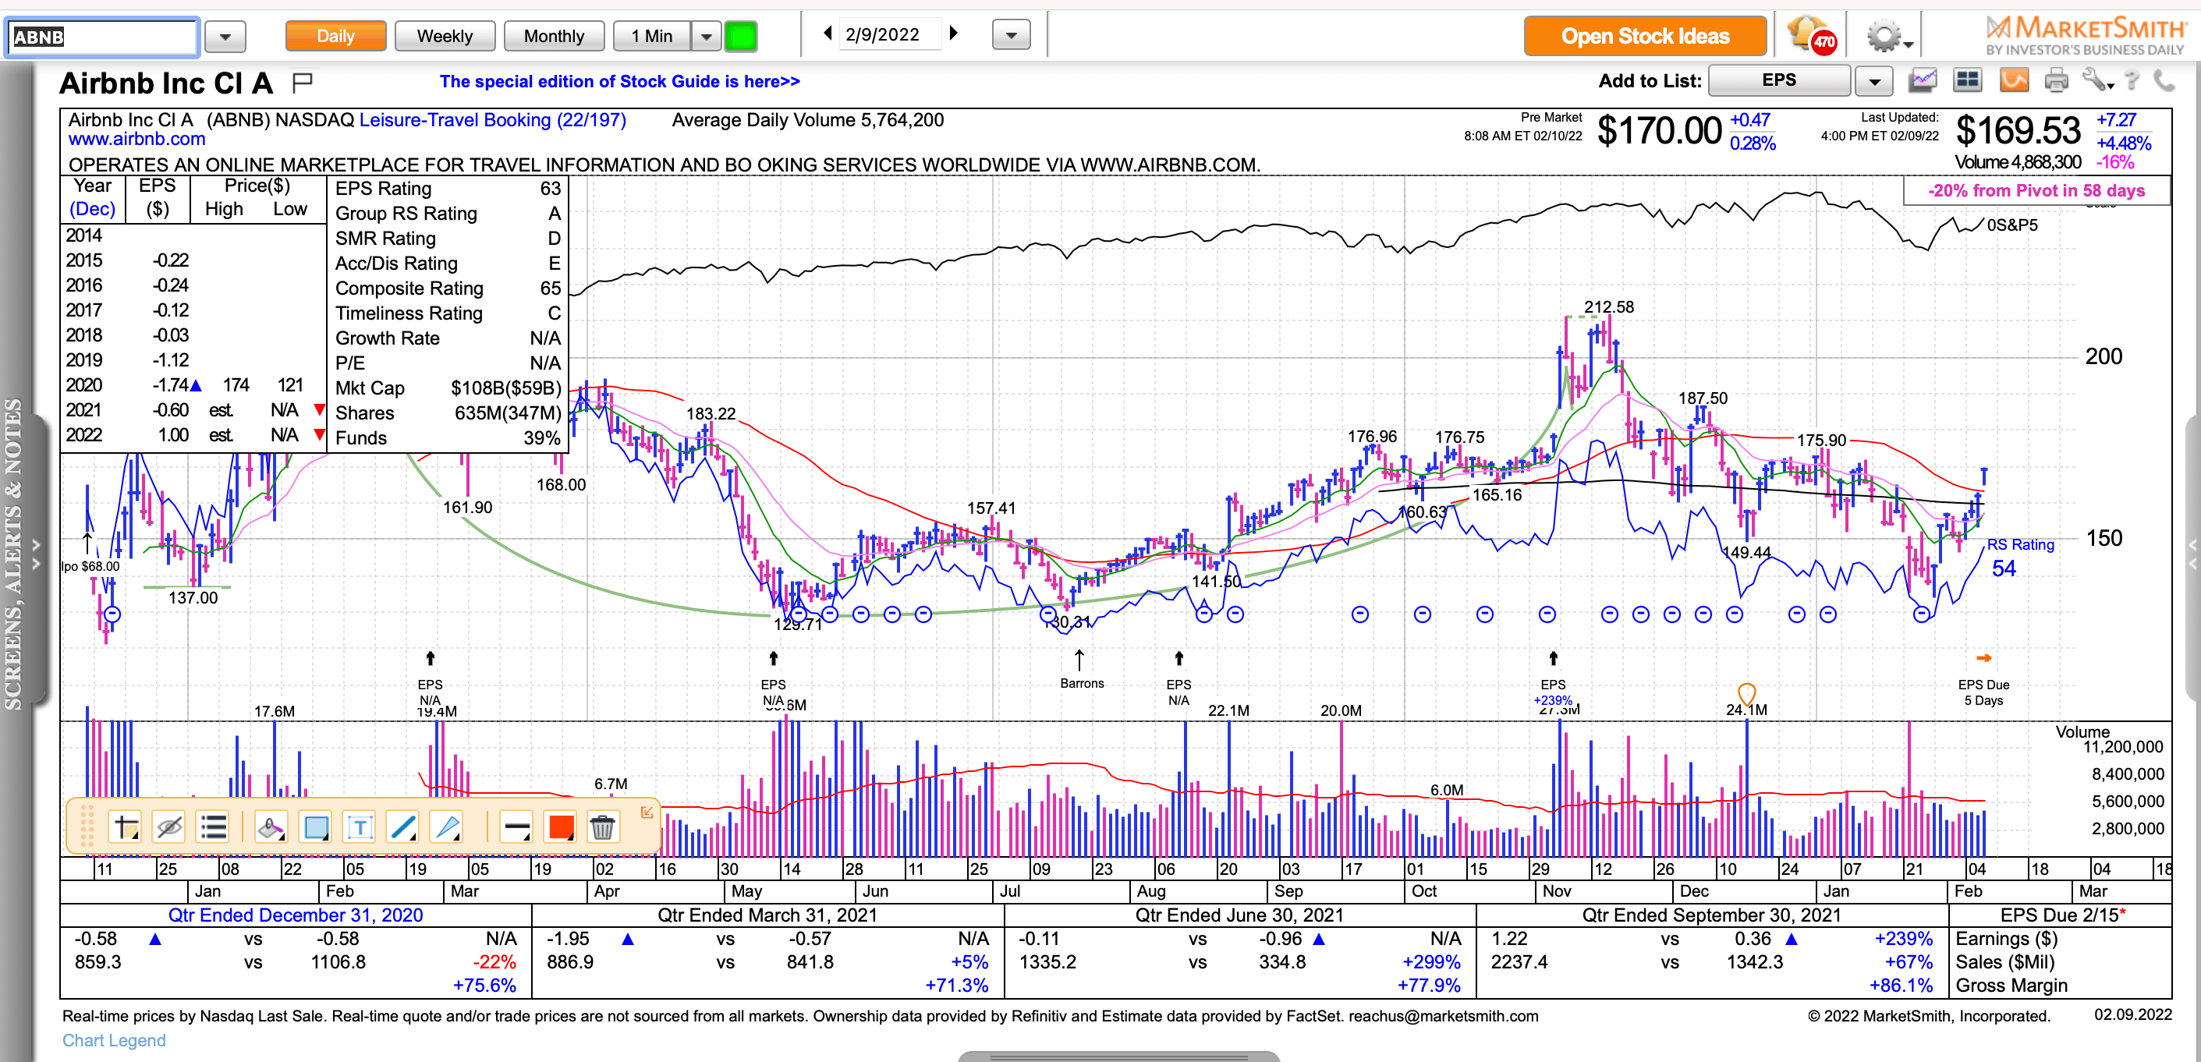
Task: Select the Weekly chart tab
Action: 445,36
